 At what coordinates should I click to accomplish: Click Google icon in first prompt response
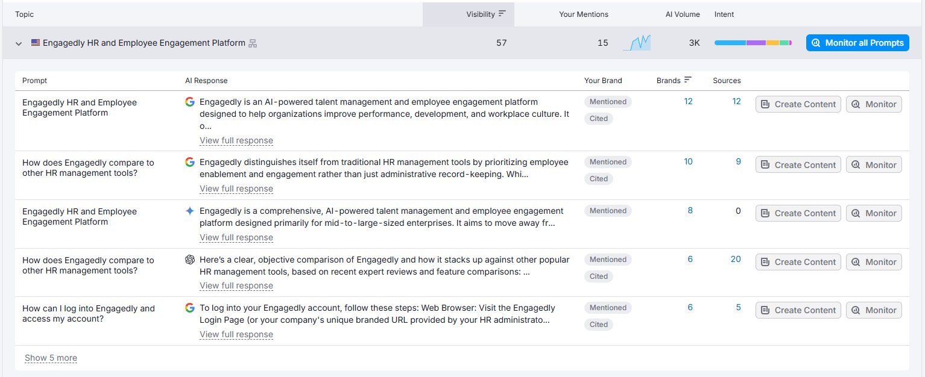click(190, 102)
